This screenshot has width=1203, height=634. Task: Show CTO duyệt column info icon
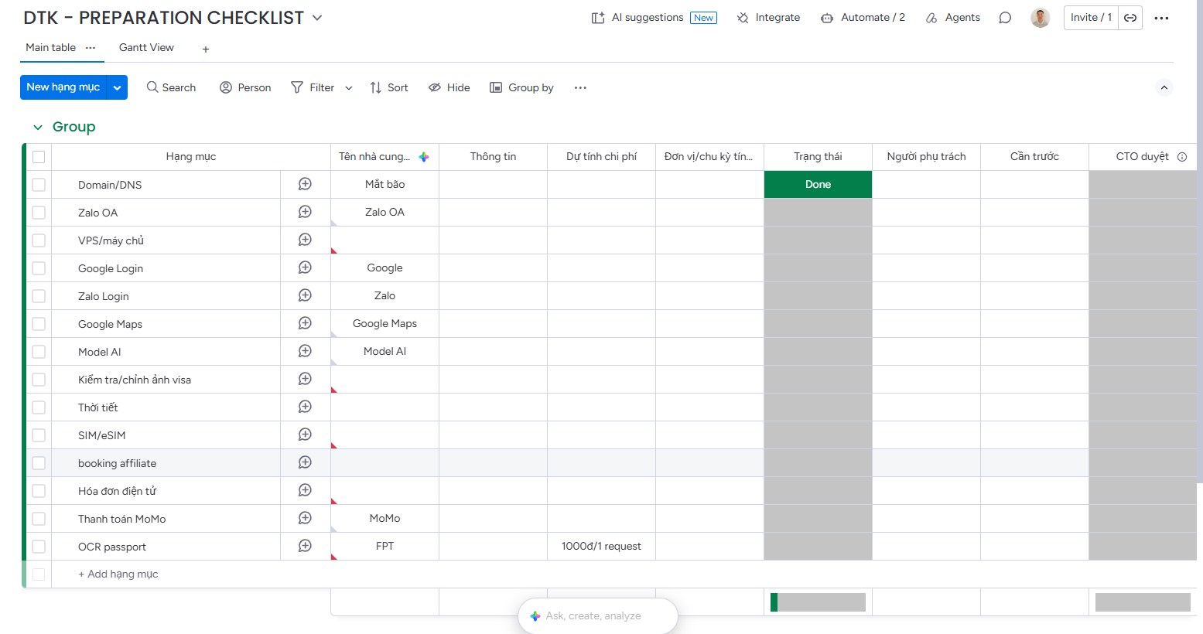click(x=1182, y=157)
